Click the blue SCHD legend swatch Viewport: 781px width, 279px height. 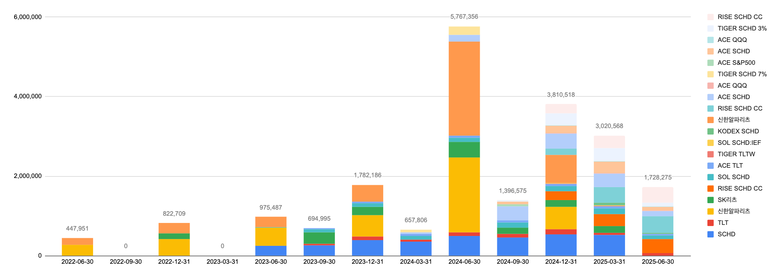click(x=710, y=234)
